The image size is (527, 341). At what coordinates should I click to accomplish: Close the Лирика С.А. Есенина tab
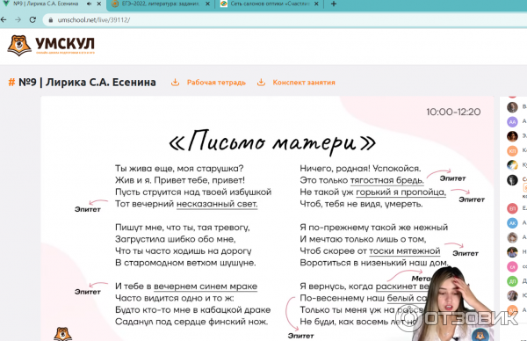pos(98,4)
